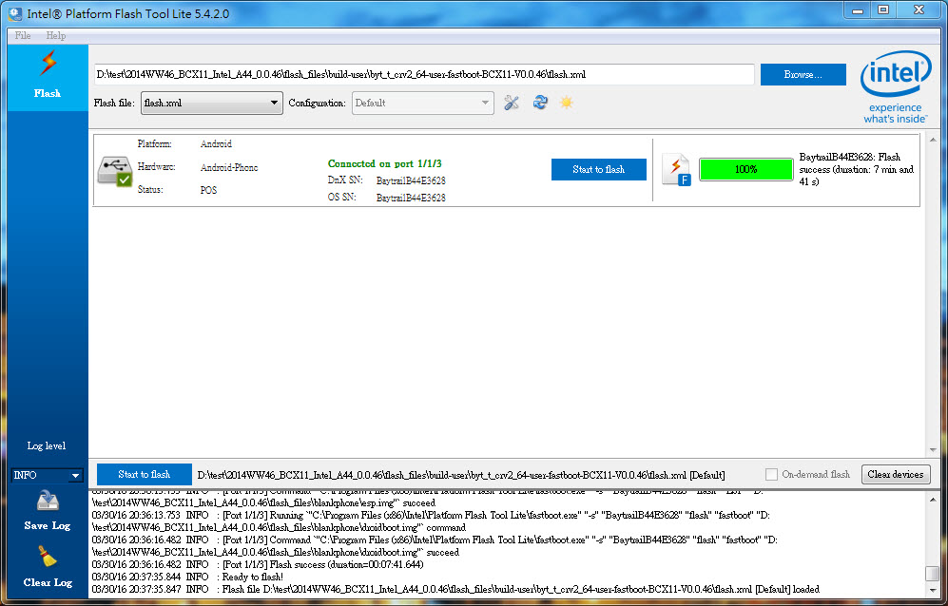Click the flash file path field
Viewport: 948px width, 606px height.
(424, 74)
